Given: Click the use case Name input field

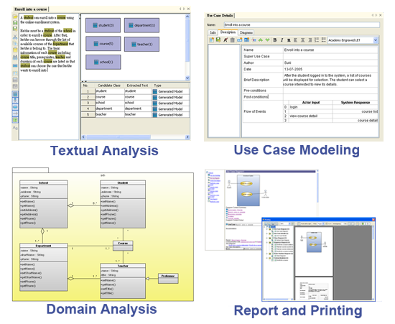Looking at the screenshot, I should tap(302, 24).
